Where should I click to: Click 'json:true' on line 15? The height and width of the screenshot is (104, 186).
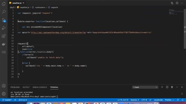27,49
